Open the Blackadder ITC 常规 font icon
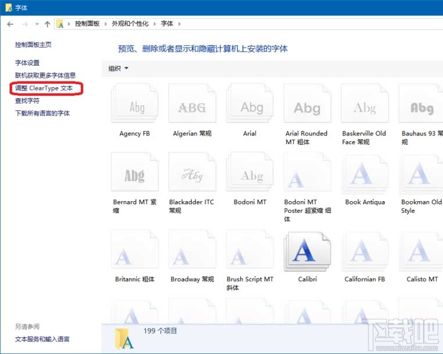The width and height of the screenshot is (443, 354). (x=192, y=172)
